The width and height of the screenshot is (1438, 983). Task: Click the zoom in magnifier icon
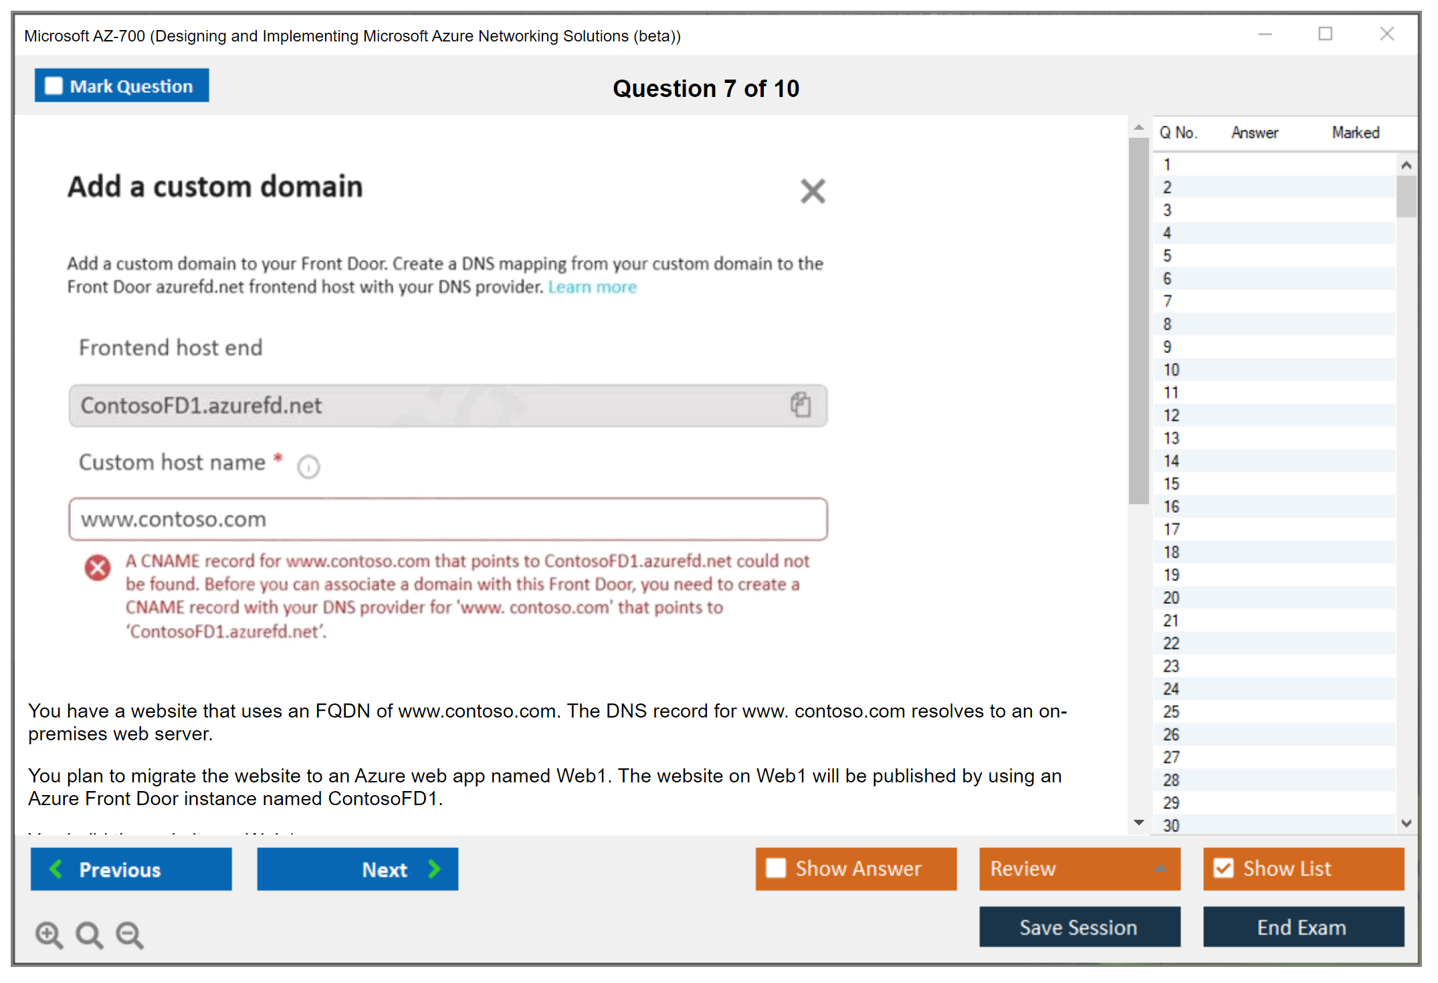pyautogui.click(x=48, y=934)
